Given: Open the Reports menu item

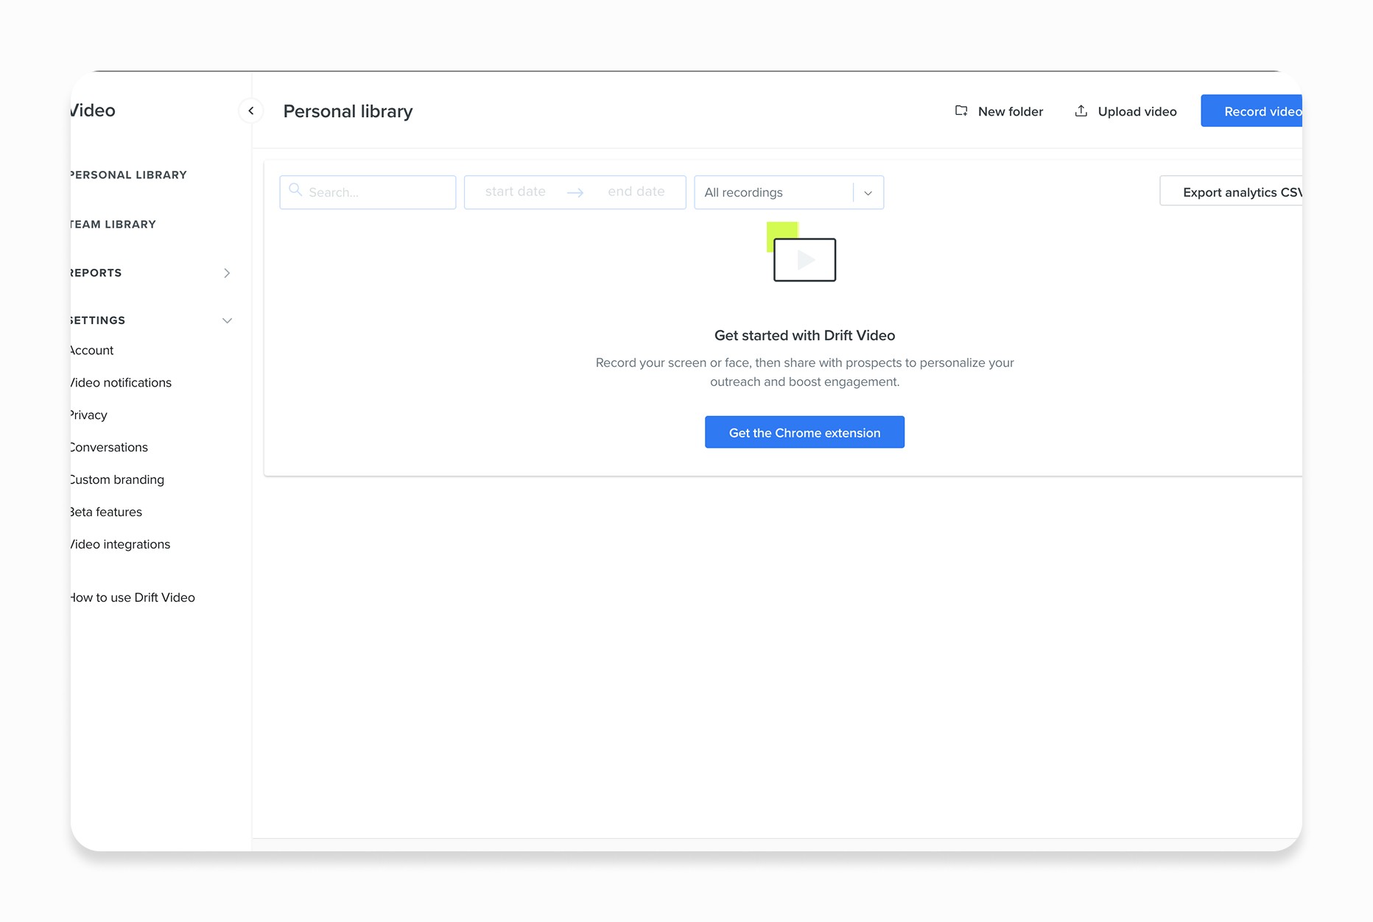Looking at the screenshot, I should (x=96, y=272).
